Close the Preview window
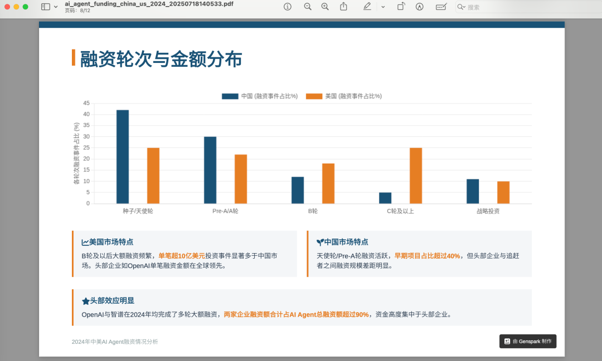The image size is (602, 361). pyautogui.click(x=7, y=7)
